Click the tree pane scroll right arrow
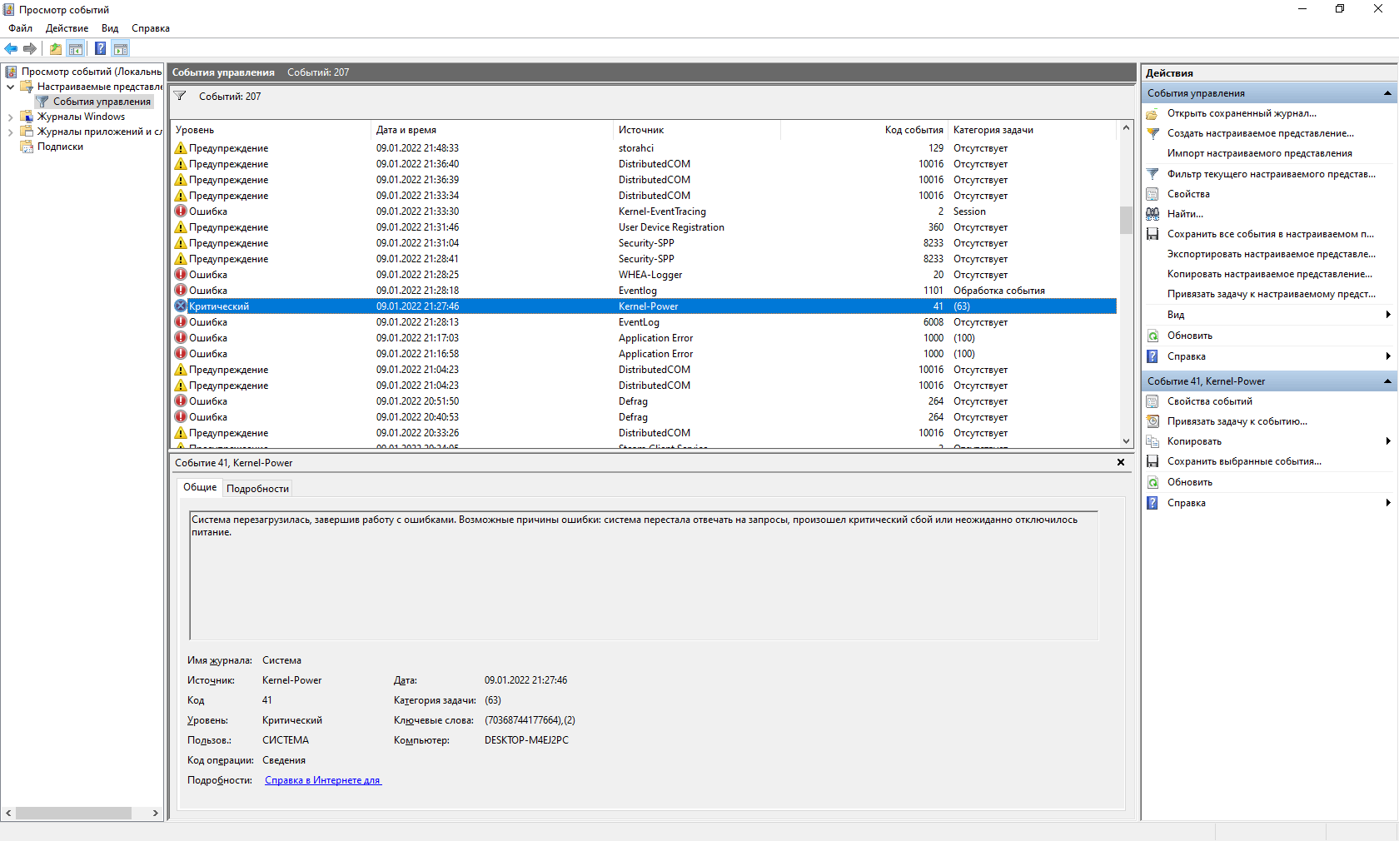1399x841 pixels. (x=155, y=813)
